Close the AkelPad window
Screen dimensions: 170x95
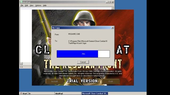pos(113,2)
